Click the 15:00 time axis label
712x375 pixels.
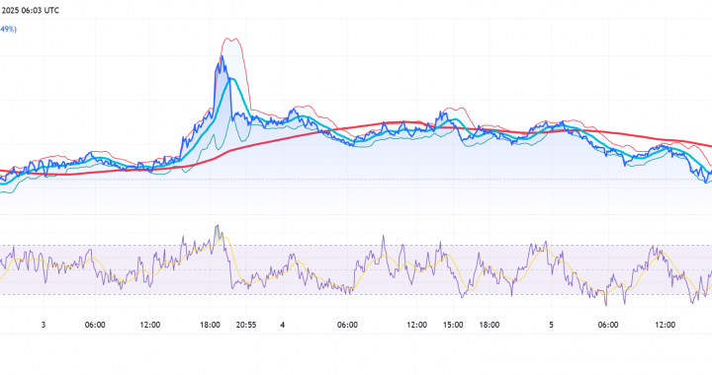[453, 325]
